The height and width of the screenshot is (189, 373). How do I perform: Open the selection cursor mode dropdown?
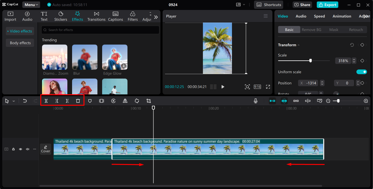14,101
